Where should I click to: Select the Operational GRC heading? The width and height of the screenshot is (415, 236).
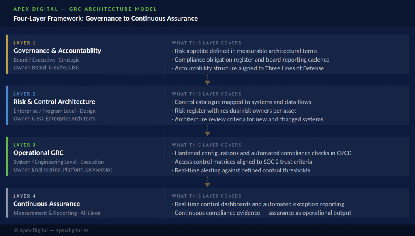pyautogui.click(x=39, y=153)
